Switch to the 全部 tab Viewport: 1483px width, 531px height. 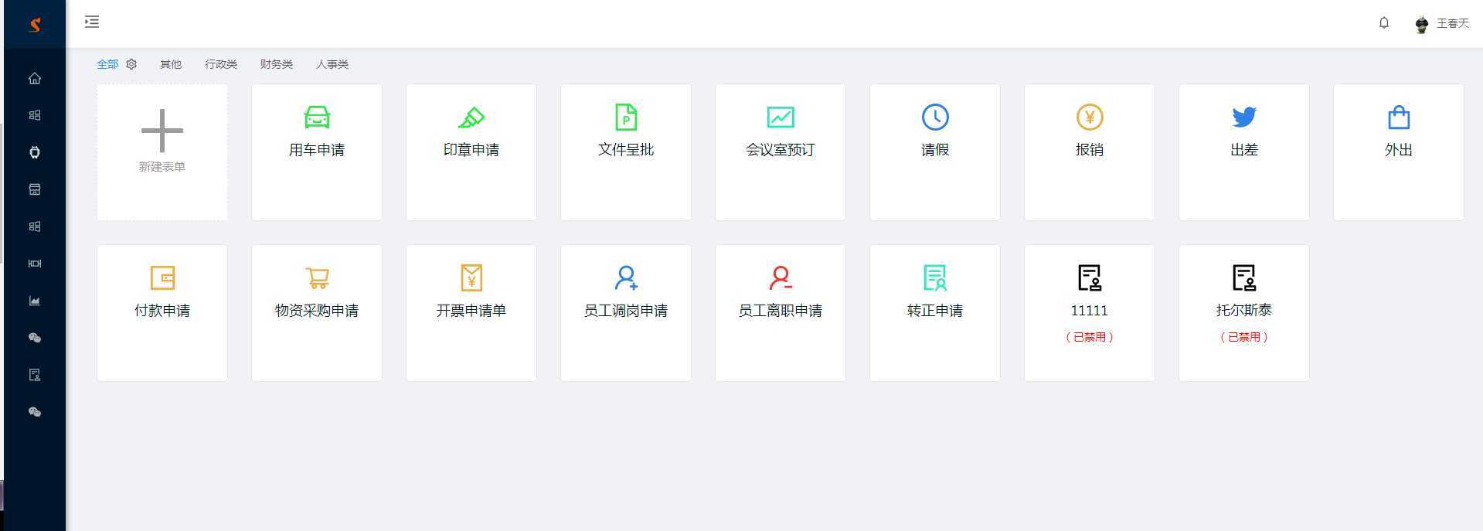pyautogui.click(x=107, y=64)
